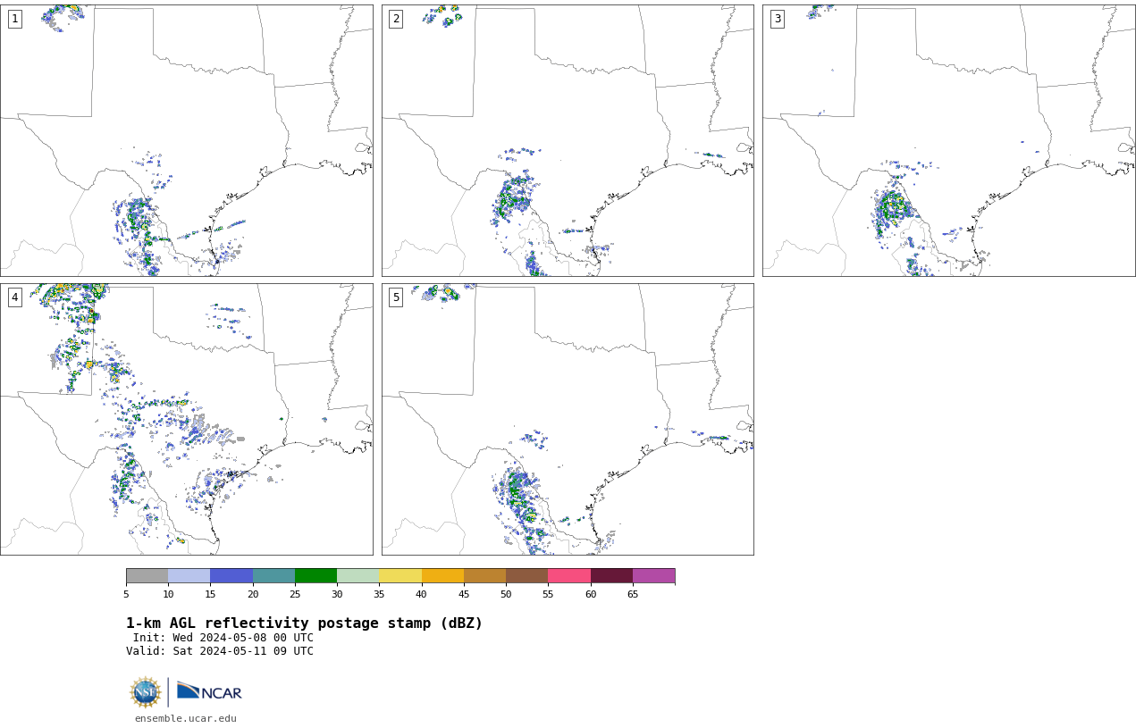Image resolution: width=1144 pixels, height=728 pixels.
Task: Click the panel number 5 label
Action: click(x=396, y=297)
